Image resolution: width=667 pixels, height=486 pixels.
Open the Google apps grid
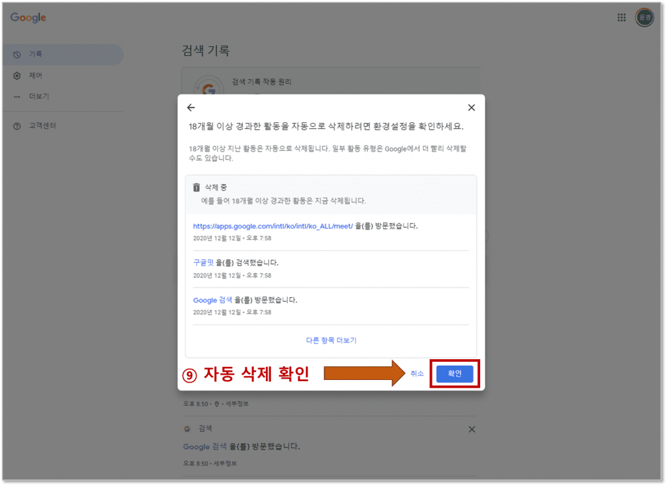click(621, 18)
